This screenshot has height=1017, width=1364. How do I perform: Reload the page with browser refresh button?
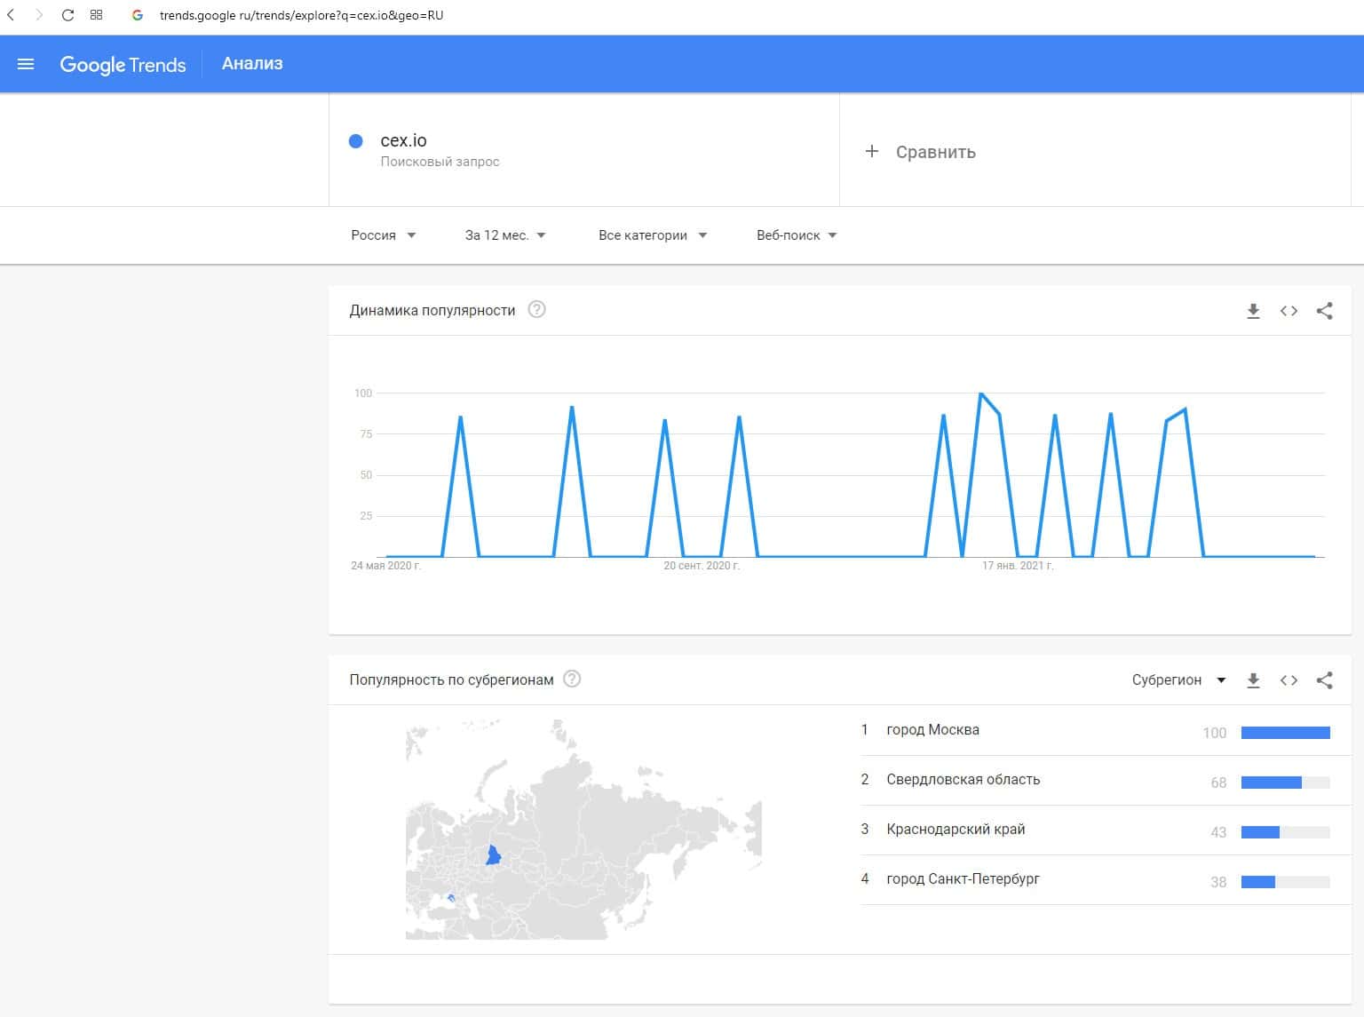tap(67, 15)
